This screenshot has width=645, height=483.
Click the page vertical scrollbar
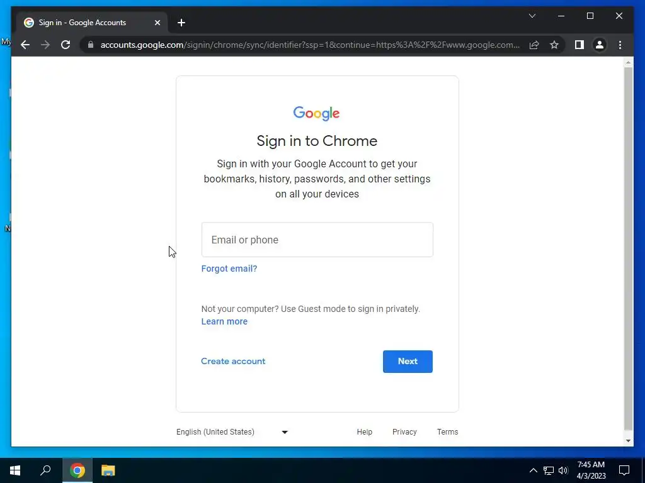[628, 248]
